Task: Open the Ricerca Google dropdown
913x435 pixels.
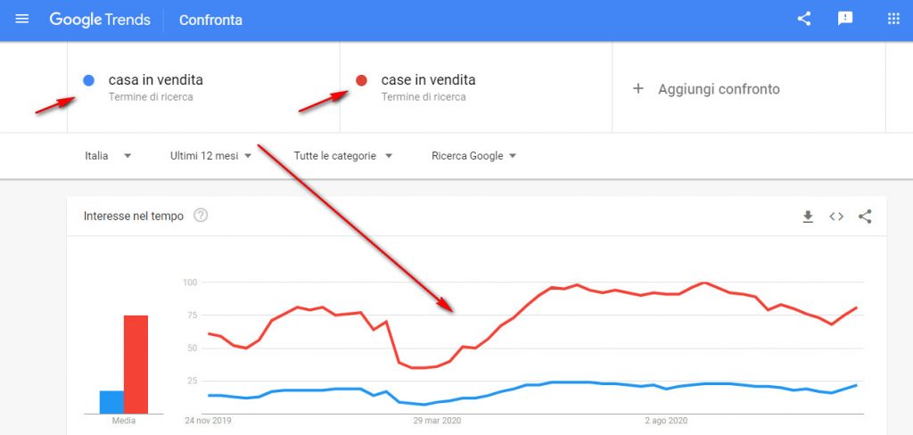Action: pos(474,156)
